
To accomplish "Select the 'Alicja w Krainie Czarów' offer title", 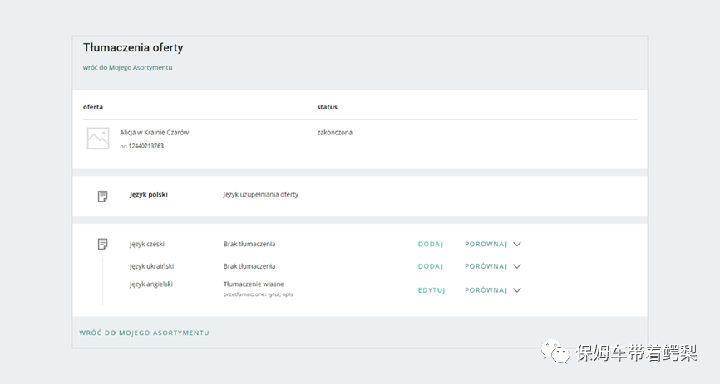I will click(154, 132).
